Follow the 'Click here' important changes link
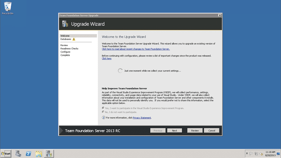 pyautogui.click(x=107, y=58)
